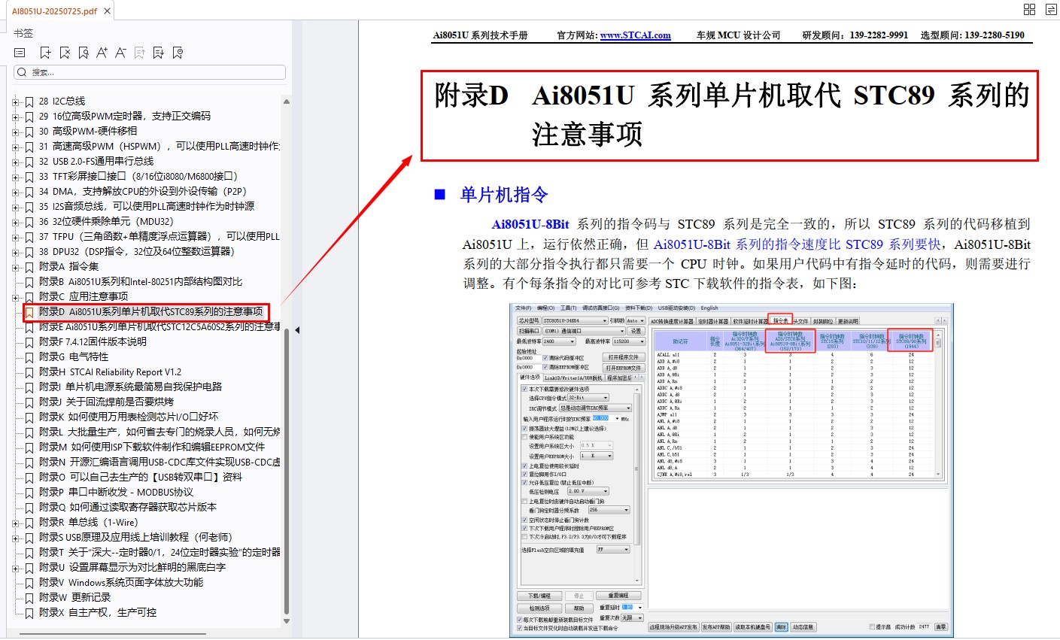
Task: Select bookmark 附录D 取代STC89系列的注意事项
Action: [151, 311]
